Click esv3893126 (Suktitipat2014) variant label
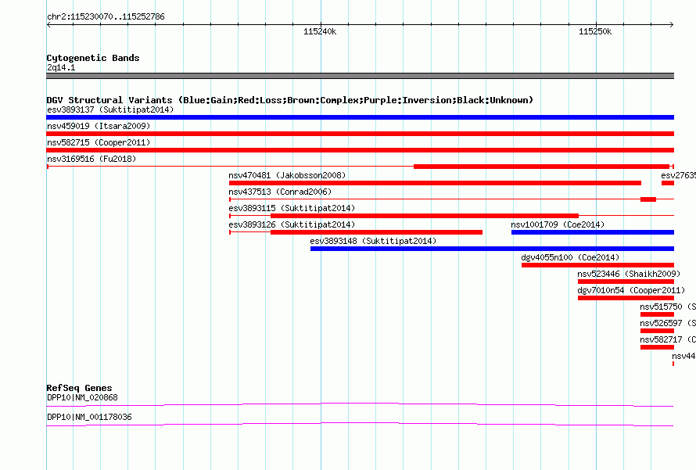The width and height of the screenshot is (696, 470). pyautogui.click(x=292, y=224)
